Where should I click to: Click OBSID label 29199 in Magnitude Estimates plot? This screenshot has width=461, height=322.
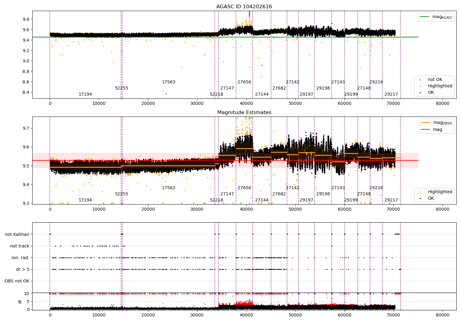point(351,200)
